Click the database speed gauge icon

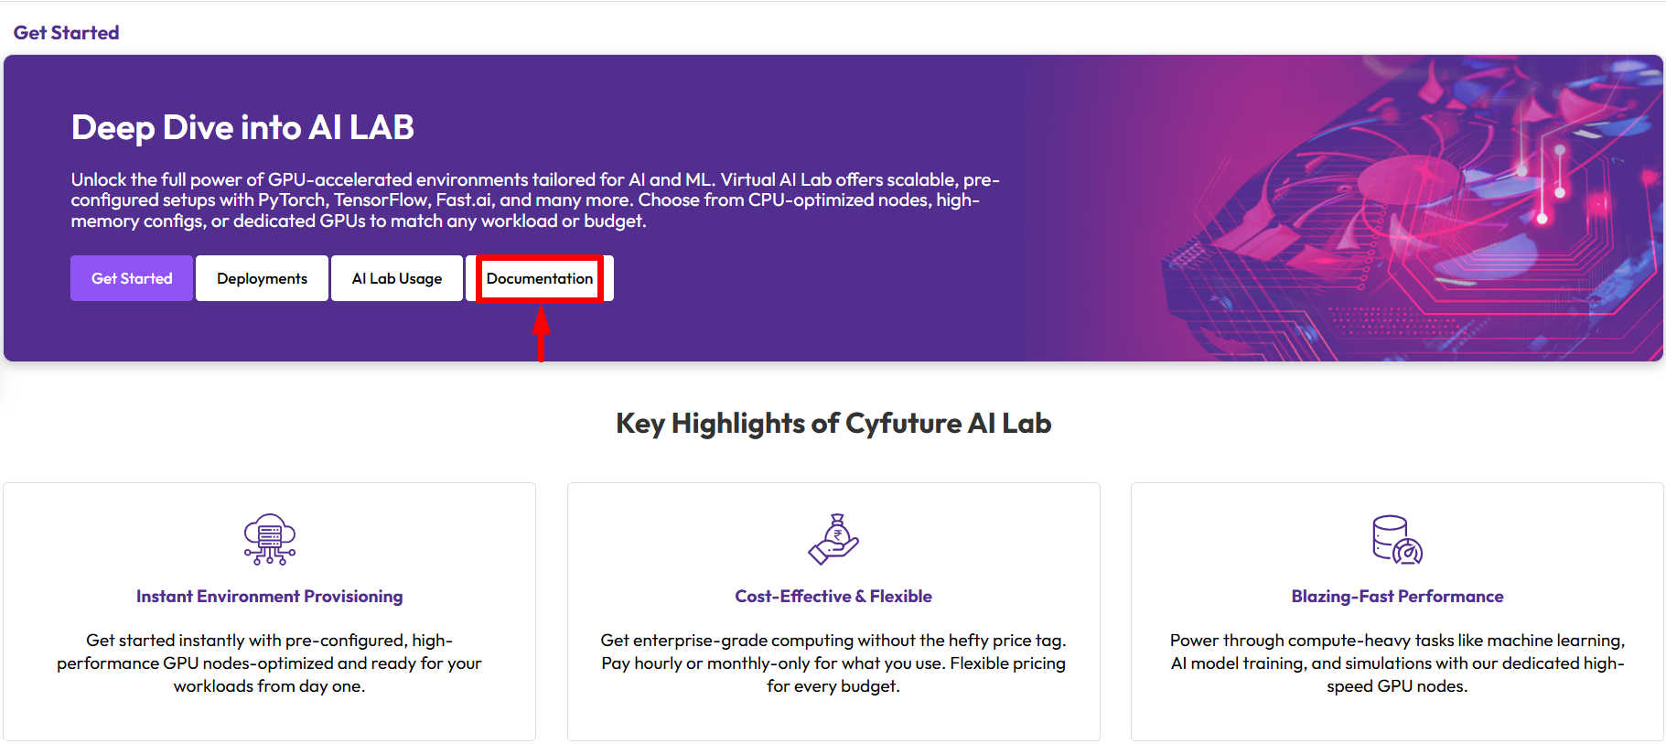click(1397, 539)
